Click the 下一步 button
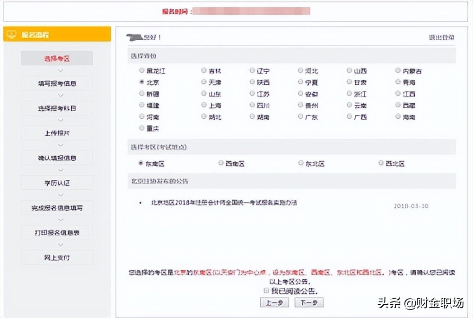The height and width of the screenshot is (318, 473). click(309, 302)
